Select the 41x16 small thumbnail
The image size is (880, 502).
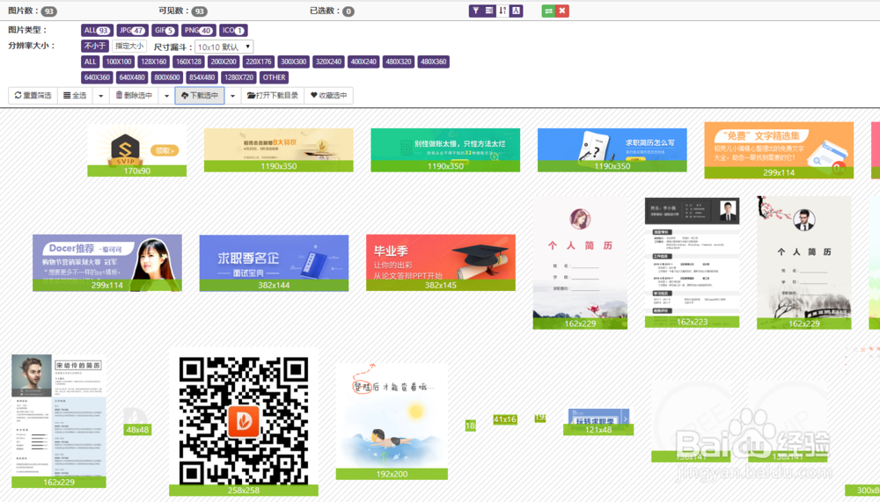click(x=505, y=419)
